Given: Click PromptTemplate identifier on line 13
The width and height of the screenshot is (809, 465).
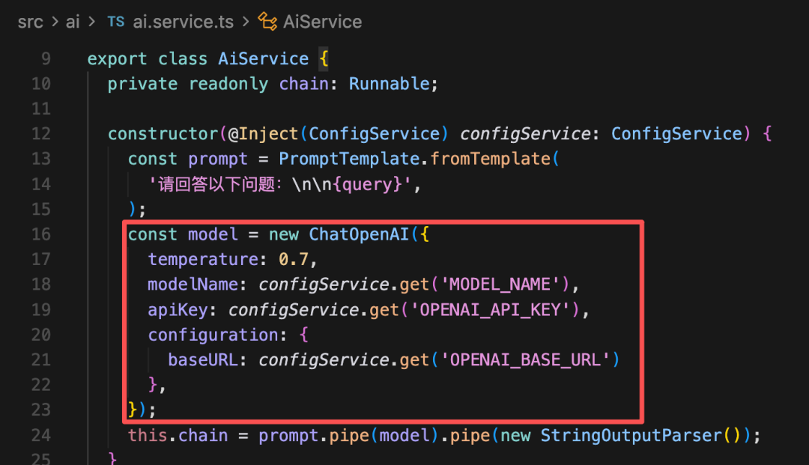Looking at the screenshot, I should [349, 159].
